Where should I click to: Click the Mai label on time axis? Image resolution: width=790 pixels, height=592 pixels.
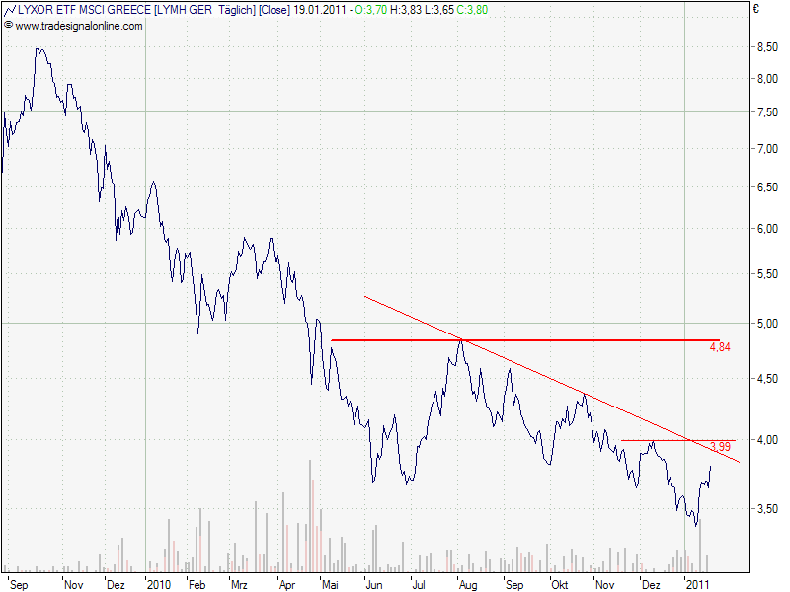tap(330, 585)
